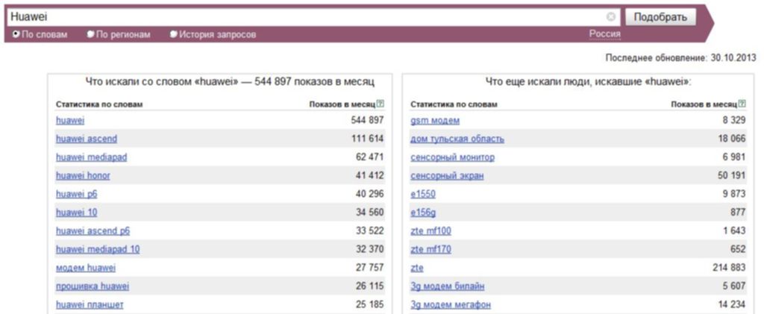Open the 3g модем билайн link
Screen dimensions: 764x314
[x=448, y=286]
